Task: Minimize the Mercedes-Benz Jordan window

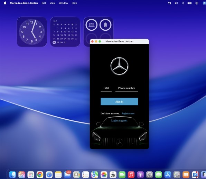Action: tap(96, 41)
